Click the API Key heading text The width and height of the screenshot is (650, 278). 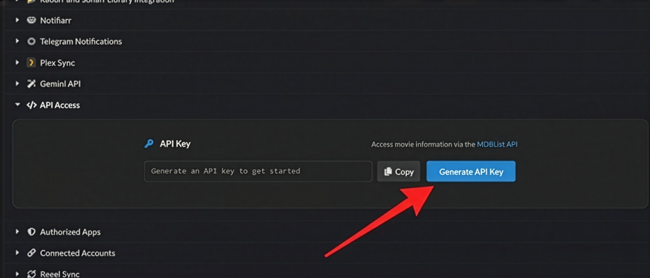[x=175, y=144]
